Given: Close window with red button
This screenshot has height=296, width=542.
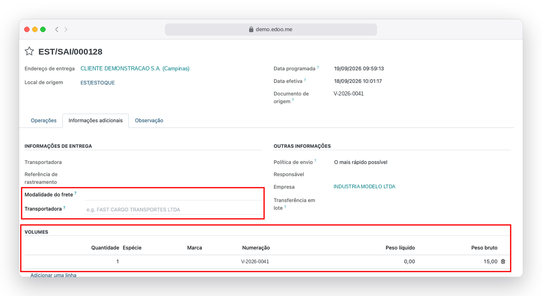Looking at the screenshot, I should point(27,29).
